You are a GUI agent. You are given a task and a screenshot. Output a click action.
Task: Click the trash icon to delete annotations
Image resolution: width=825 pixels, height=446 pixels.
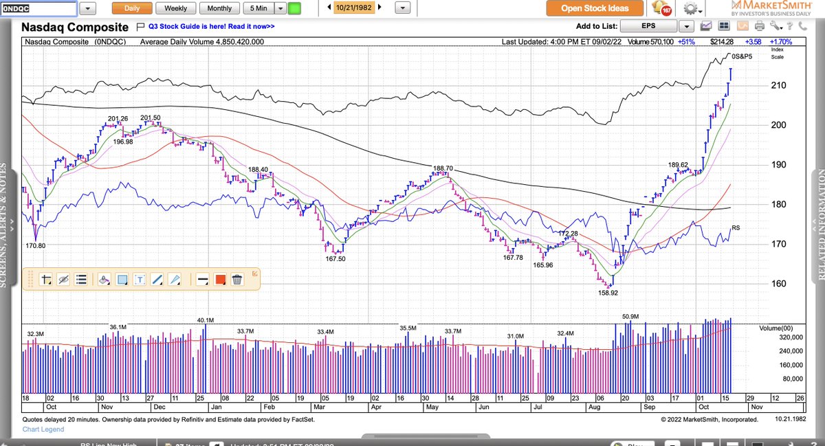point(235,280)
